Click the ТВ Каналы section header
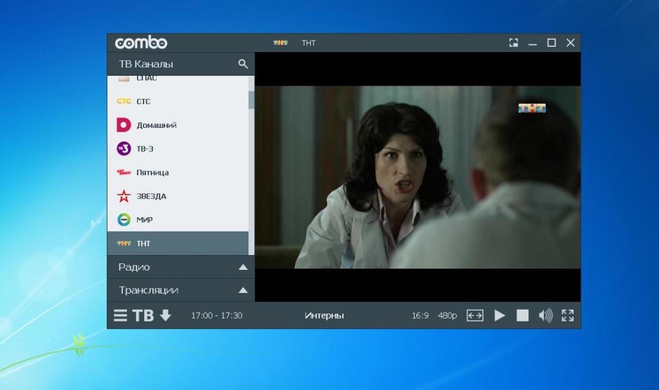659x390 pixels. click(x=181, y=64)
